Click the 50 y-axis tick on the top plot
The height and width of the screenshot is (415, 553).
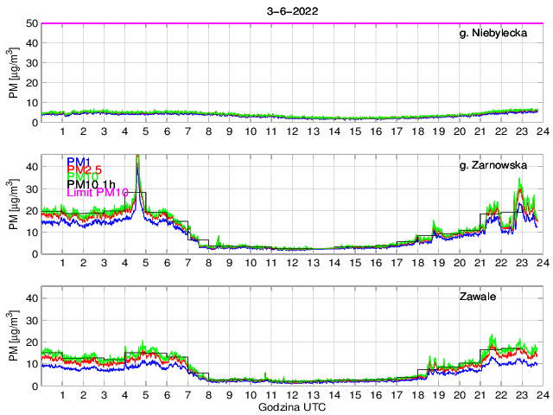(29, 23)
